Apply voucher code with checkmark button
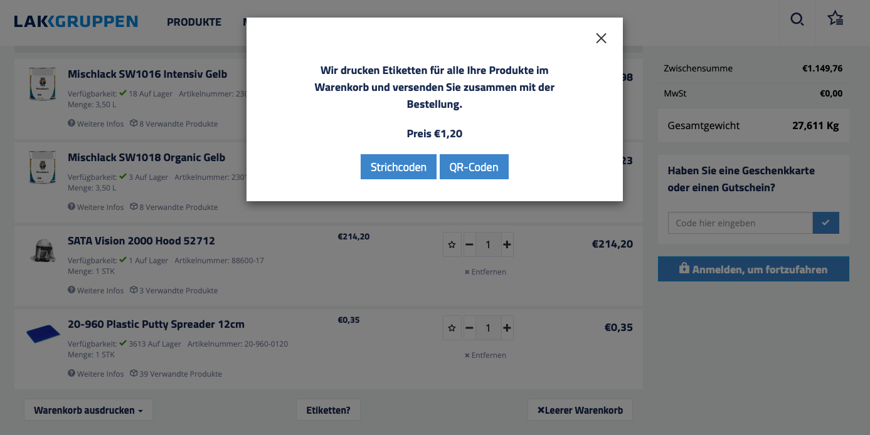 tap(825, 223)
